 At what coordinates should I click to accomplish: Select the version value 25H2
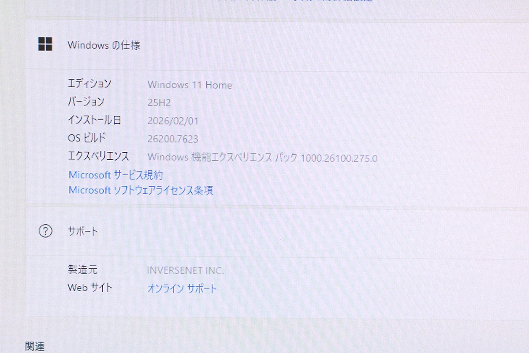point(159,103)
